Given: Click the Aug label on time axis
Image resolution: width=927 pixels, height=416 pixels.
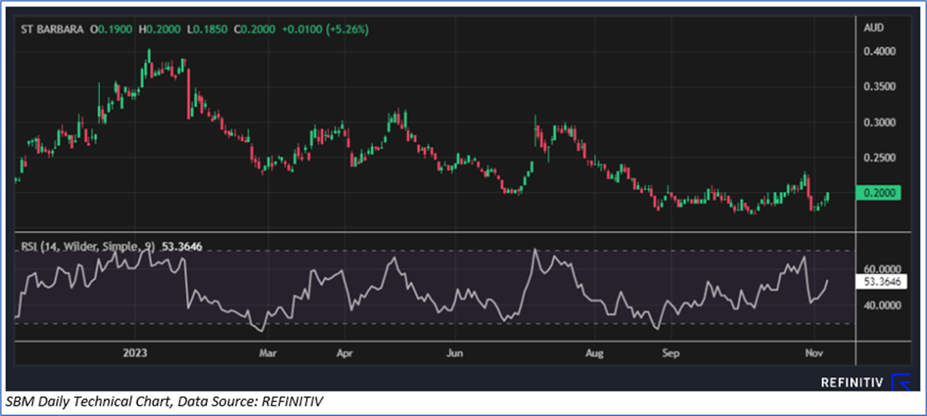Looking at the screenshot, I should pyautogui.click(x=594, y=353).
